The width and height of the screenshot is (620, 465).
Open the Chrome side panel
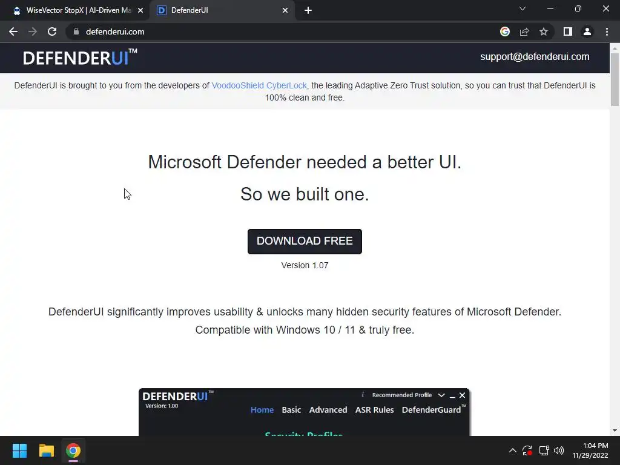pos(568,31)
